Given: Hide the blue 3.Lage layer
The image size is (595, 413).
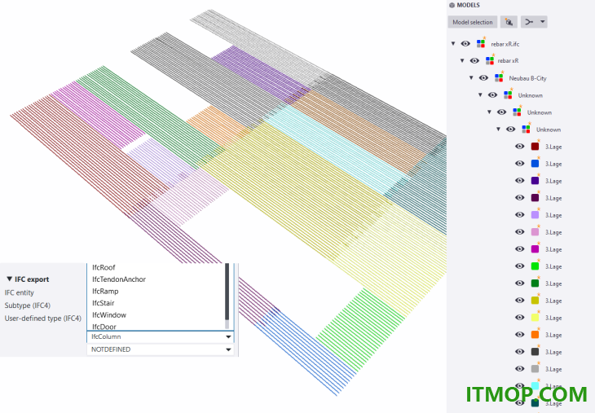Looking at the screenshot, I should pos(519,164).
